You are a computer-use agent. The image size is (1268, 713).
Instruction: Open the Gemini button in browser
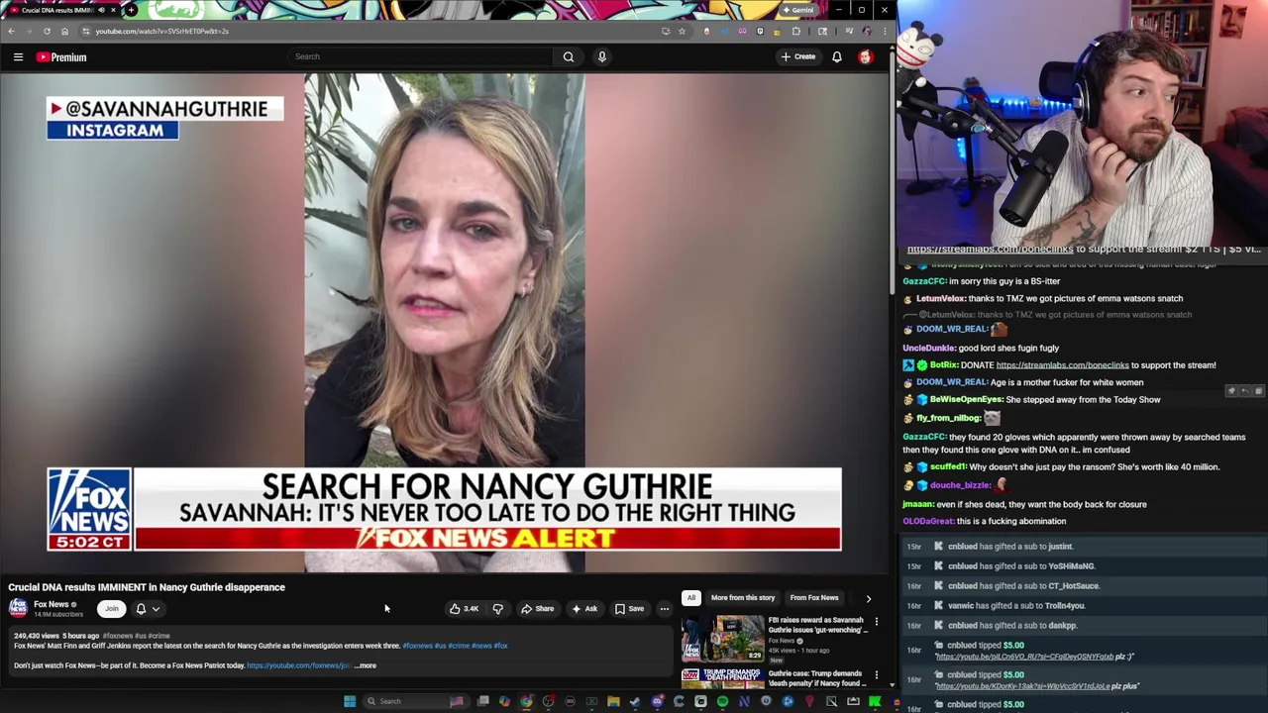tap(798, 10)
